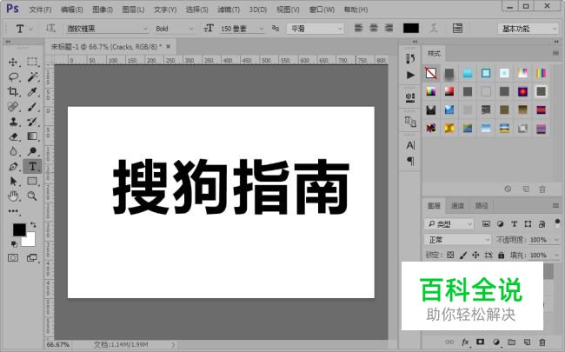Click the text color swatch in options bar
The width and height of the screenshot is (565, 352).
[411, 28]
